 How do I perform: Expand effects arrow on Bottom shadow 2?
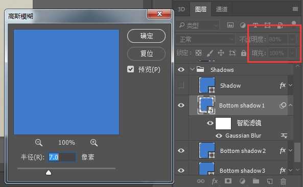pos(290,150)
